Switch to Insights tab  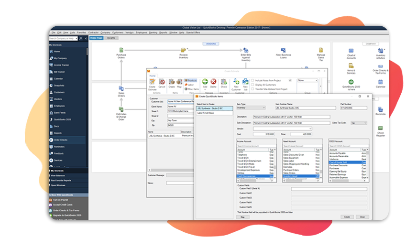pos(111,38)
